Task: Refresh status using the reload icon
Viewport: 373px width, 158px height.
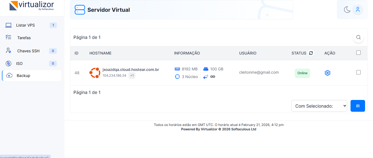Action: [x=311, y=53]
